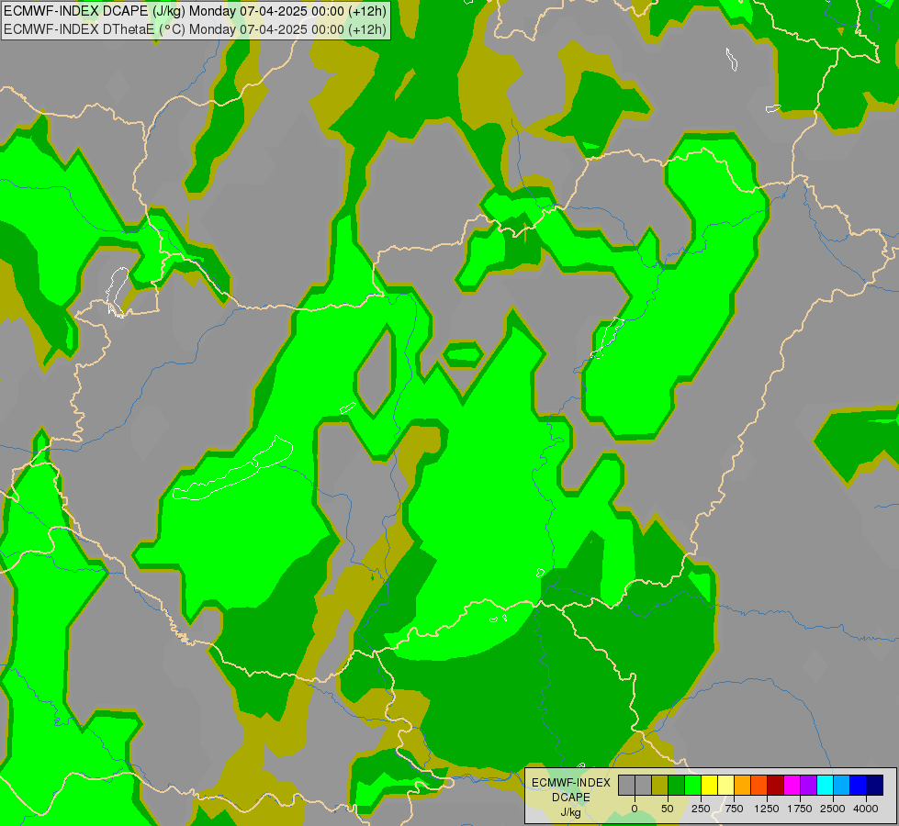Click the legend value 750
Screen dimensions: 899x826
[x=734, y=809]
